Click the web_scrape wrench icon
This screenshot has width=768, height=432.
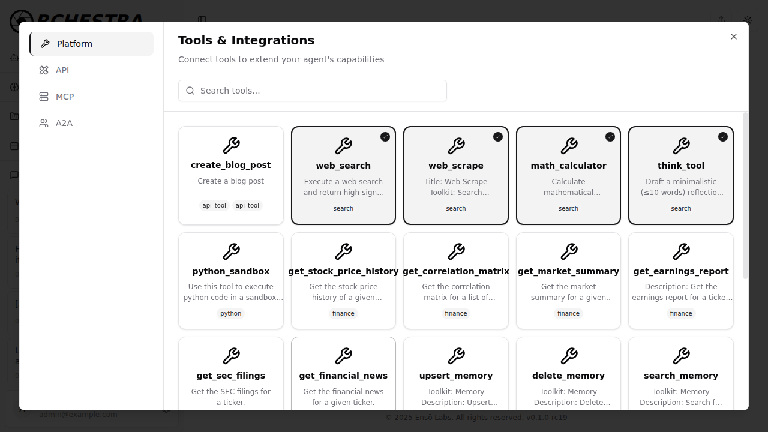coord(456,146)
